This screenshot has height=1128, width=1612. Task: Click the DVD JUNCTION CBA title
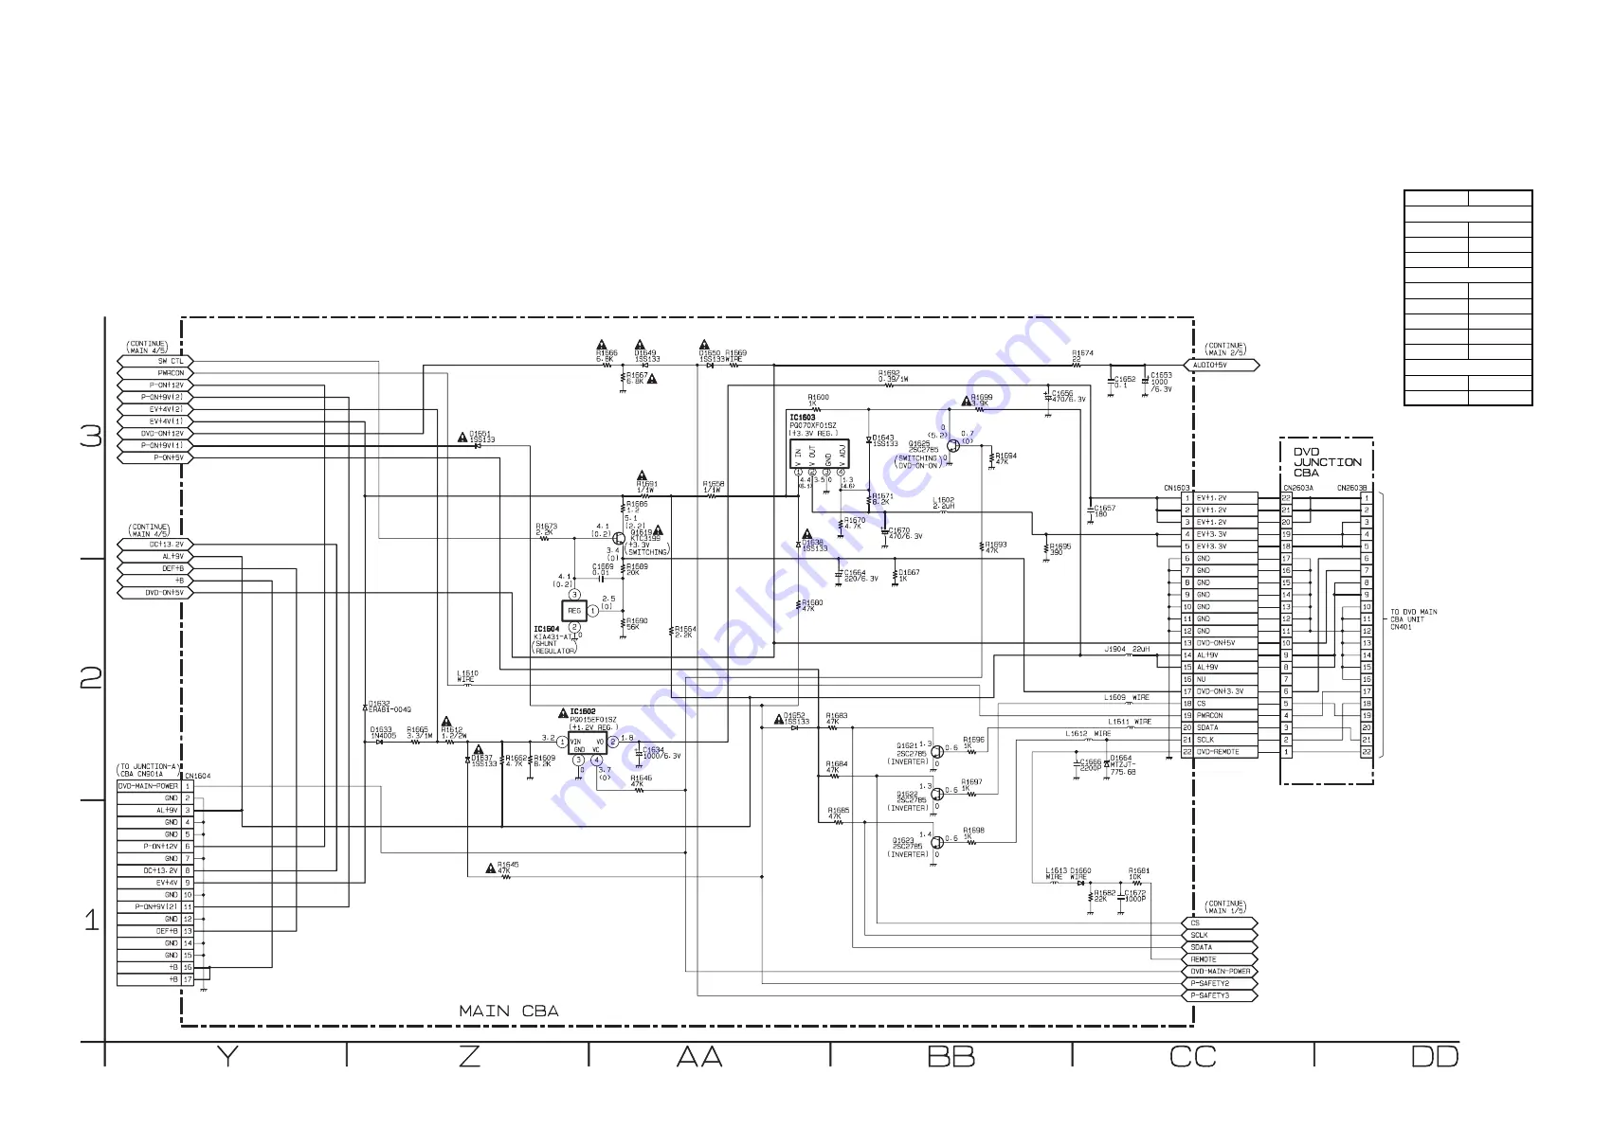tap(1327, 462)
